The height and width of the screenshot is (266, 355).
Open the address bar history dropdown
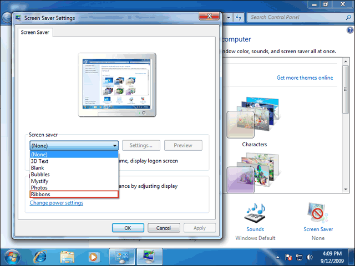tap(229, 17)
